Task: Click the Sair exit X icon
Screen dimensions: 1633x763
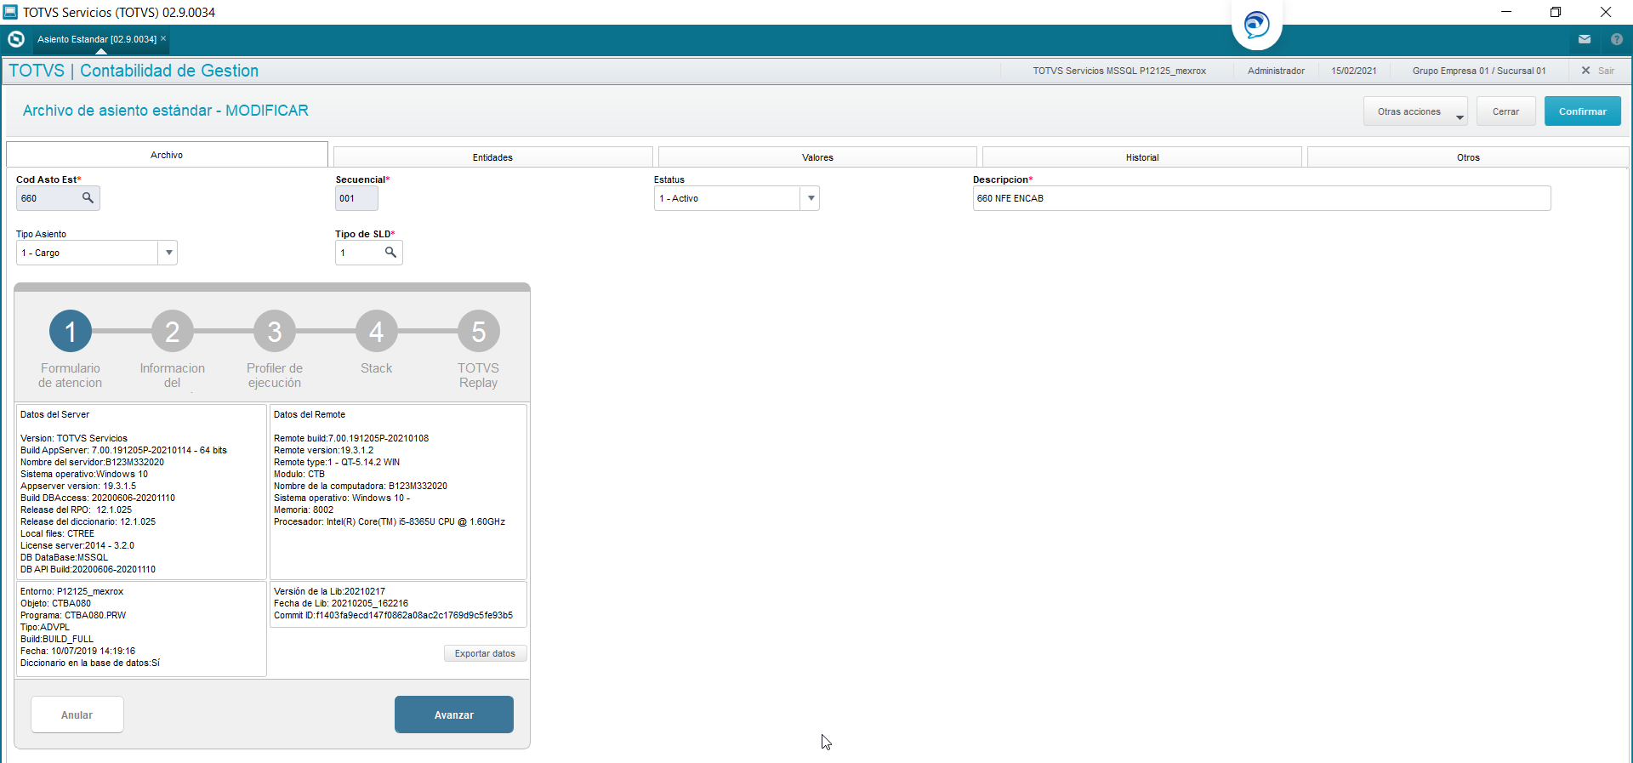Action: 1585,71
